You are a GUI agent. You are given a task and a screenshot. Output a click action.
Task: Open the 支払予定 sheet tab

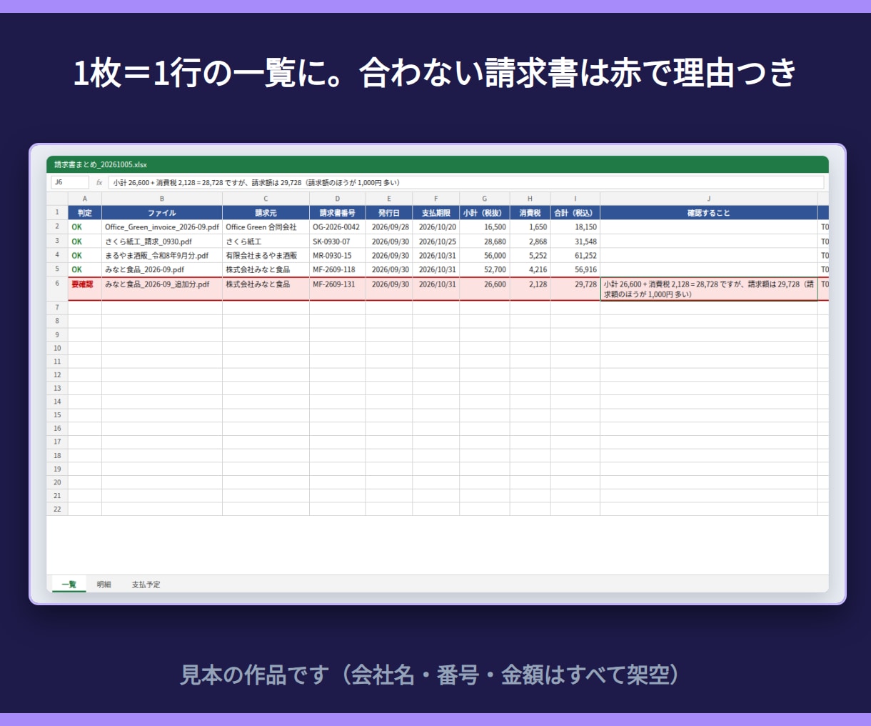[146, 585]
